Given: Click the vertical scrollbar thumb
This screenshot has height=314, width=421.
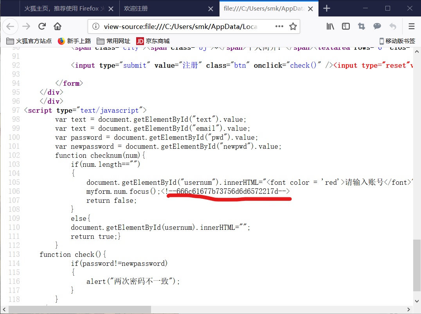Looking at the screenshot, I should click(x=417, y=265).
